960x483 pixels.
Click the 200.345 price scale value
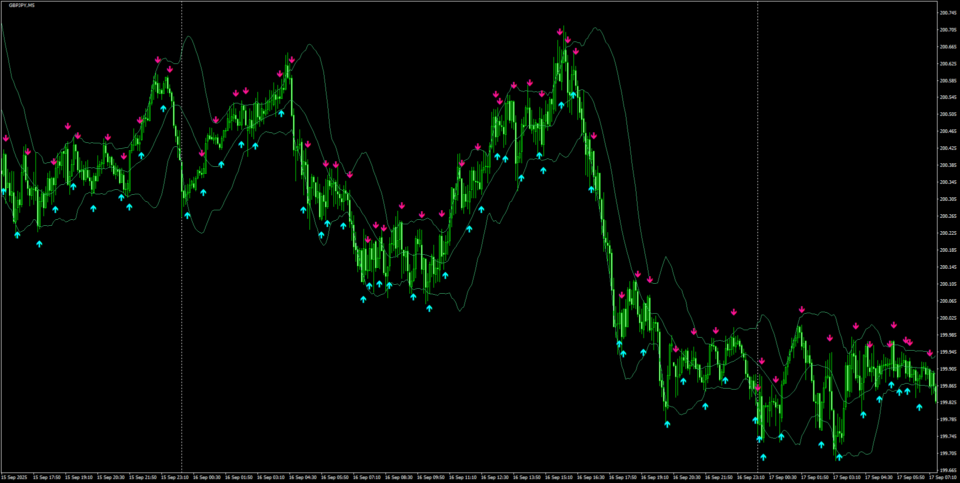click(948, 182)
